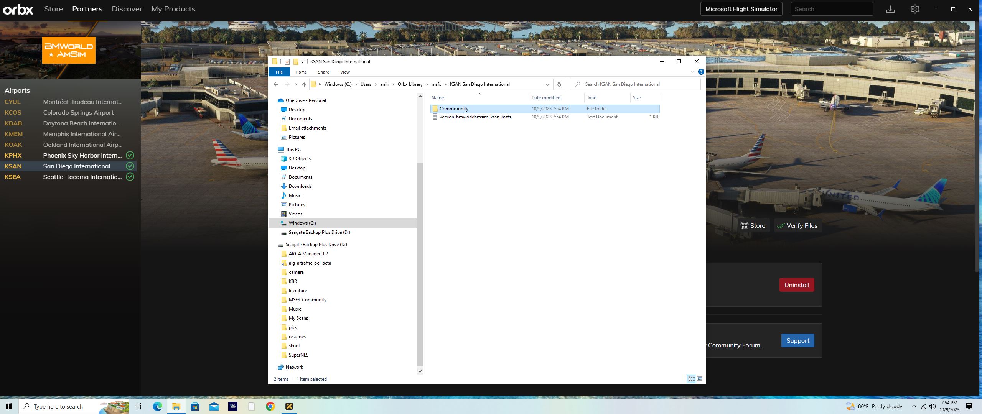Click the navigation pane scrollbar
982x414 pixels.
pyautogui.click(x=420, y=264)
